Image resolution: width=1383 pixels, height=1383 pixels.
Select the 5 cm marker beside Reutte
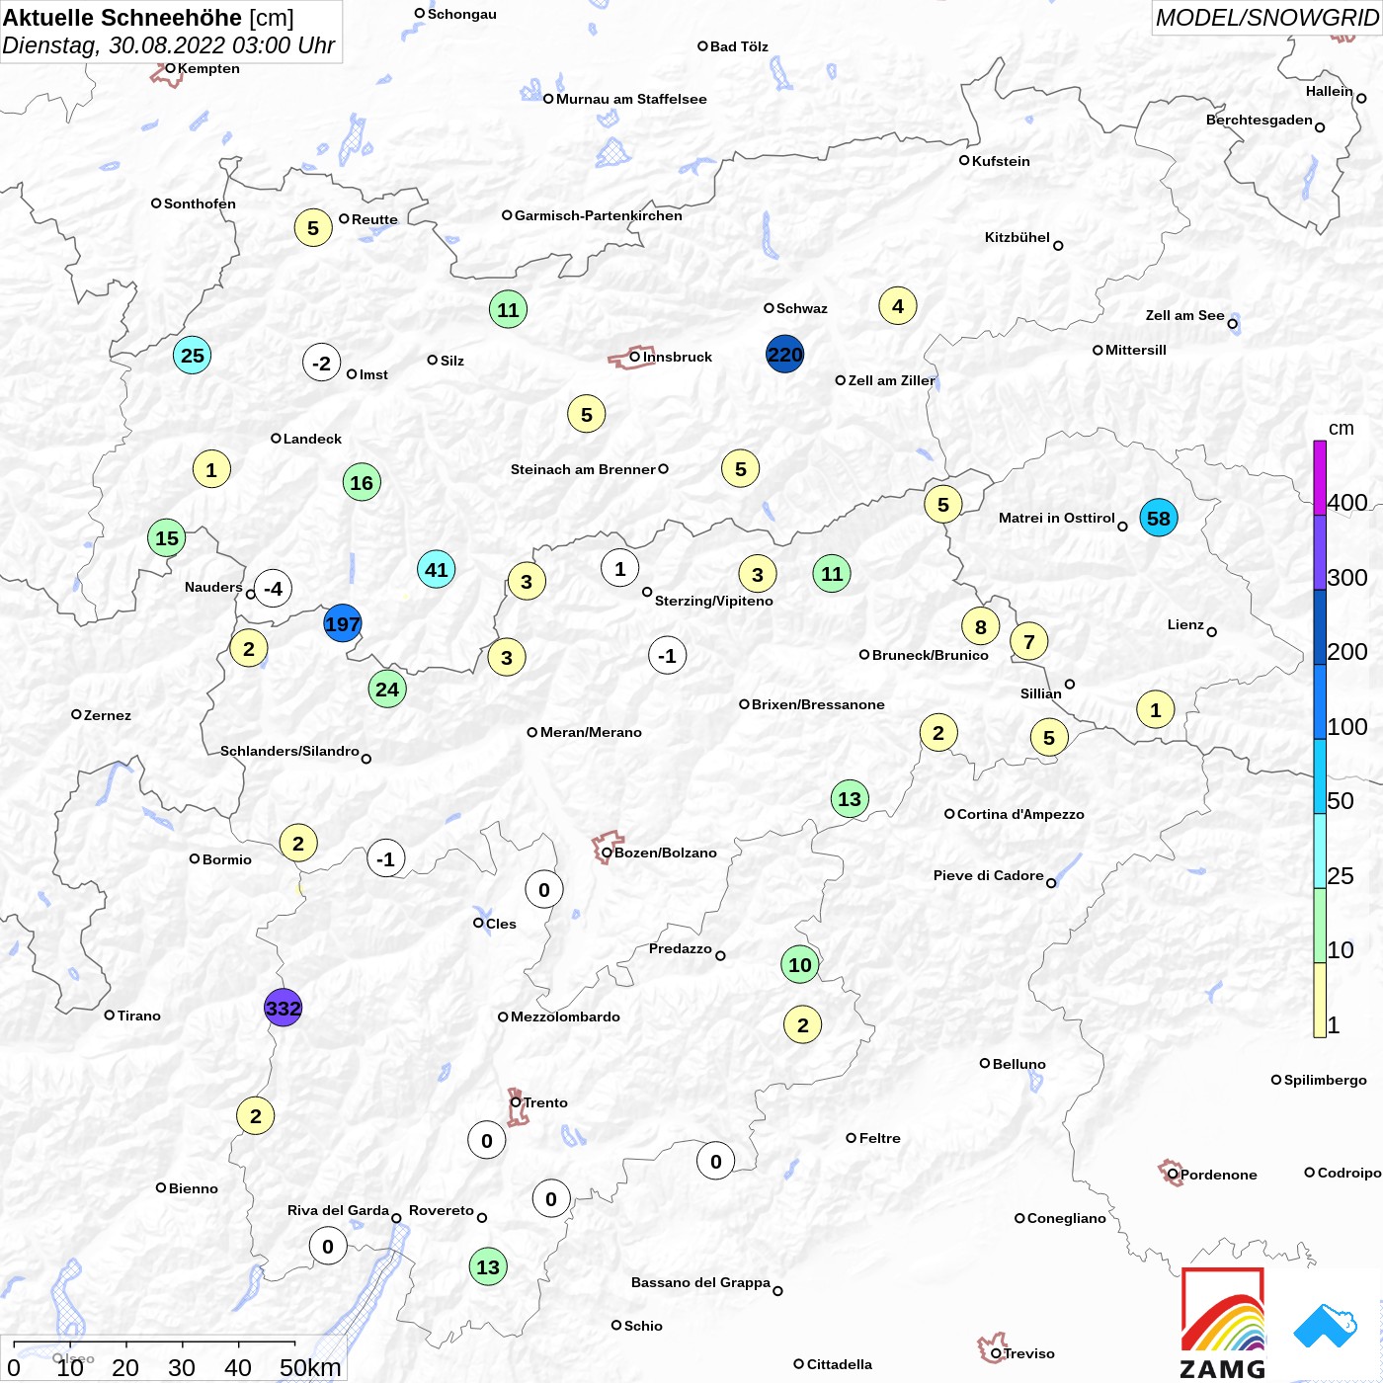(313, 228)
